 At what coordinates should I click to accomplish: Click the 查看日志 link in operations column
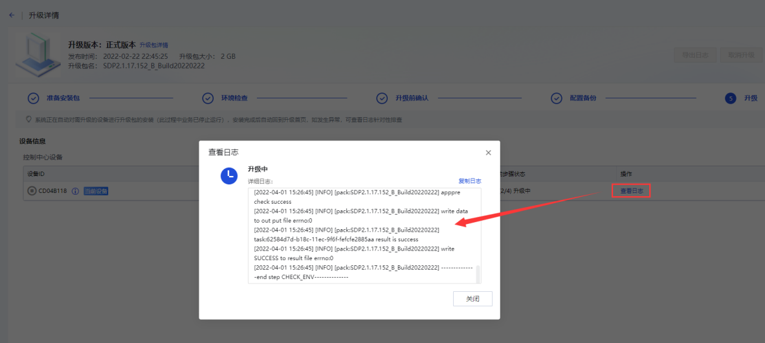click(x=631, y=191)
